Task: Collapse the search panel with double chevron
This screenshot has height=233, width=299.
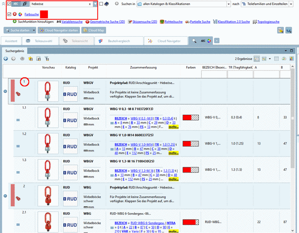Action: pyautogui.click(x=4, y=4)
